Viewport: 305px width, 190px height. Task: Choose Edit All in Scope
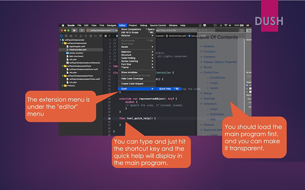(137, 32)
